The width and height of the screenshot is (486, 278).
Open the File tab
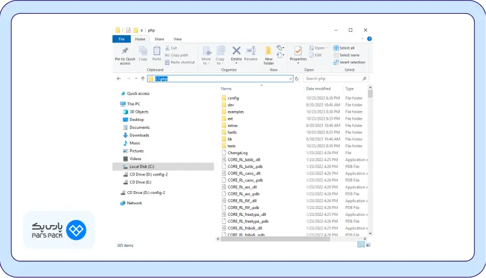click(x=122, y=39)
